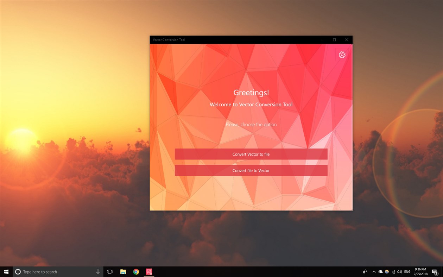Maximize the Vector Conversion Tool window
Viewport: 443px width, 277px height.
[x=334, y=40]
